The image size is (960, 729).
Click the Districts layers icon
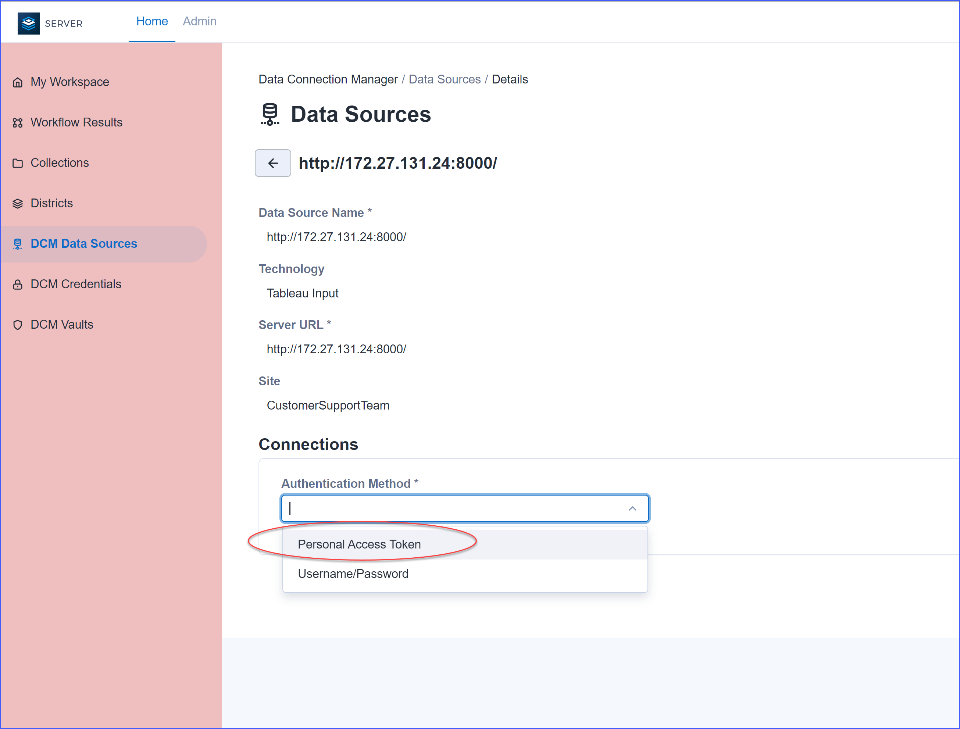tap(17, 204)
